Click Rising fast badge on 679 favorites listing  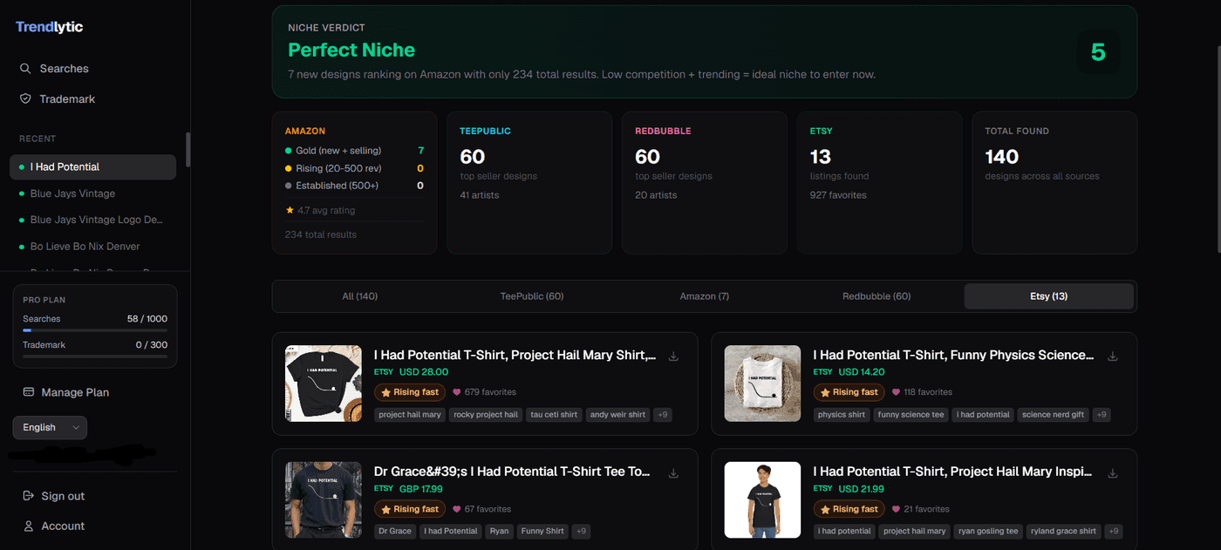pos(410,392)
